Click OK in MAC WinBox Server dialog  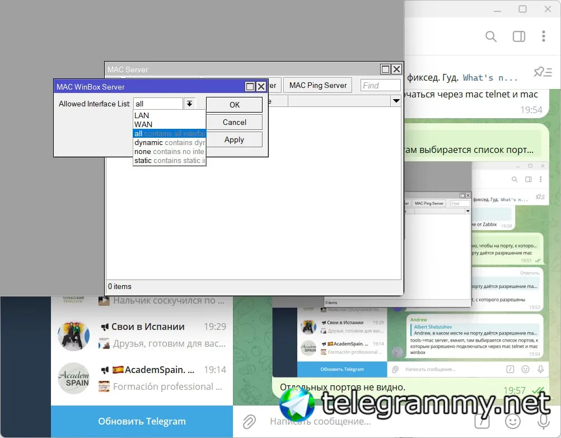[235, 105]
